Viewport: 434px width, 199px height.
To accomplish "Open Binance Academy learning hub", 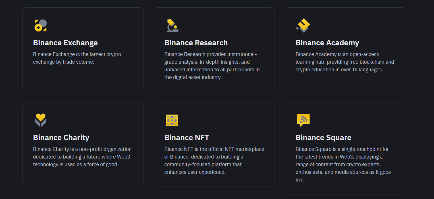I will tap(327, 43).
